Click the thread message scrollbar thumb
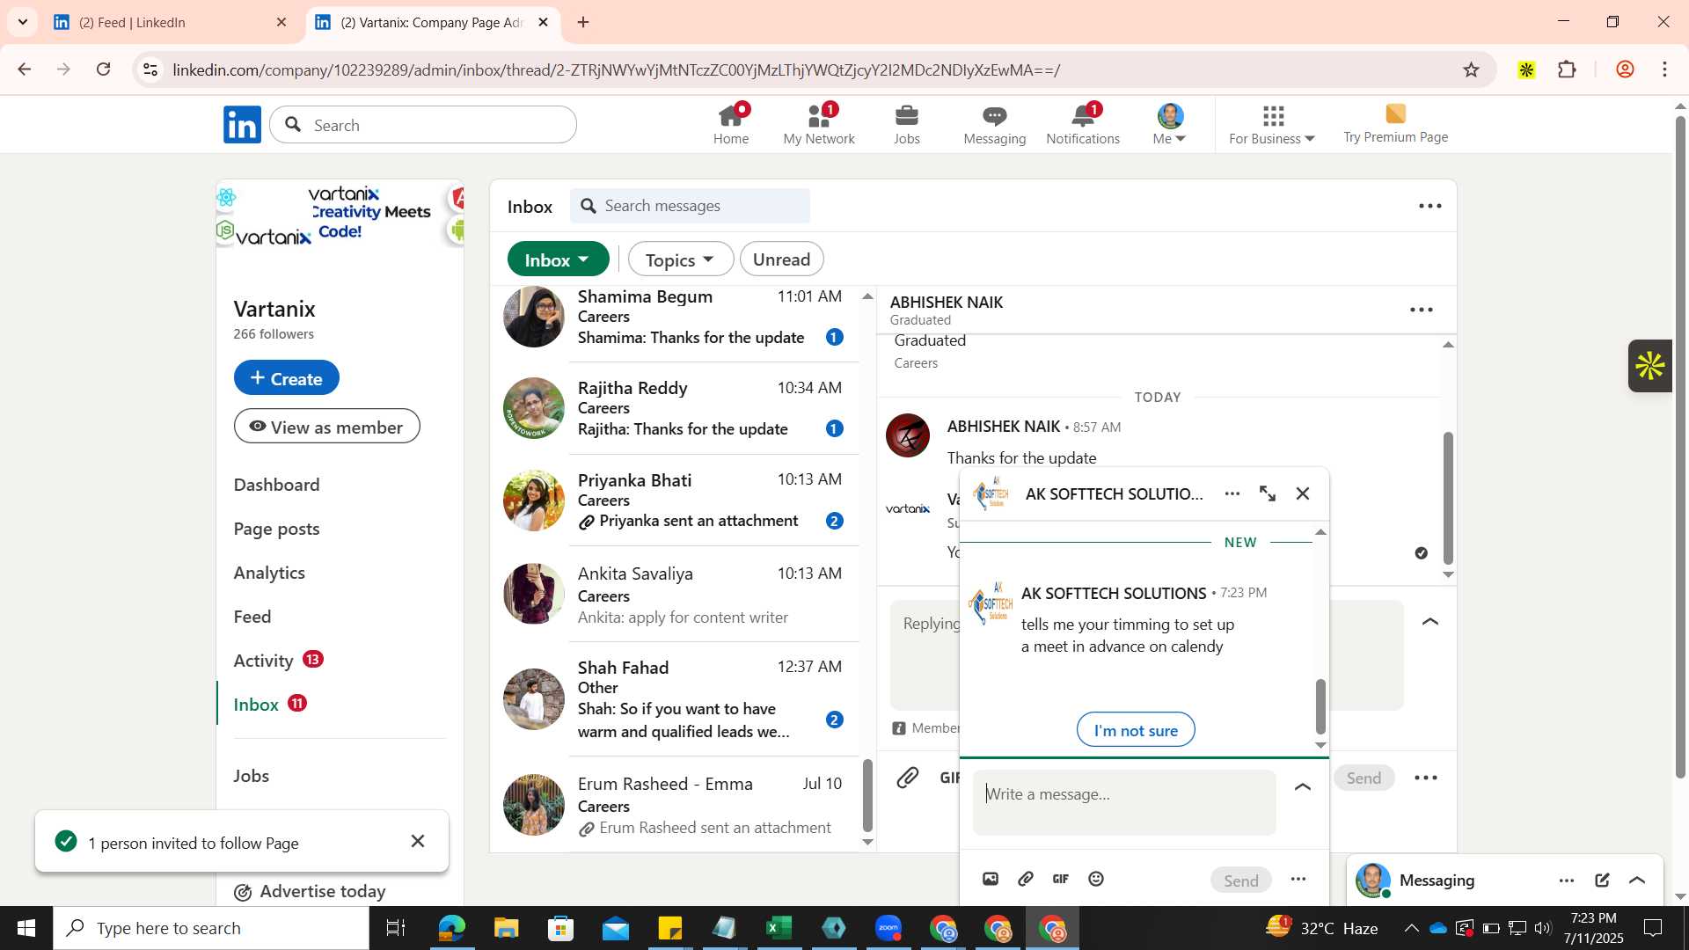The height and width of the screenshot is (950, 1689). (x=1448, y=498)
